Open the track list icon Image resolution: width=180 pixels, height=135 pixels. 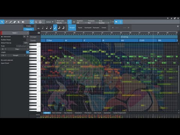pos(39,33)
